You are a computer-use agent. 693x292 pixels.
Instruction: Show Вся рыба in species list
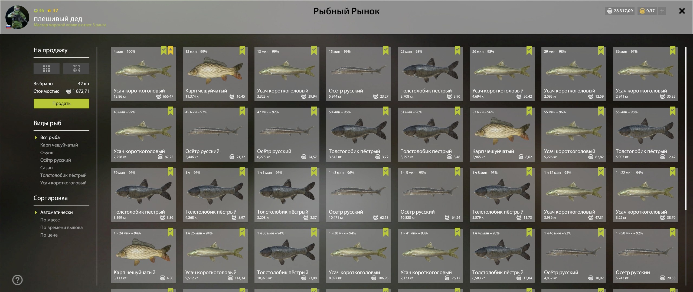coord(50,137)
